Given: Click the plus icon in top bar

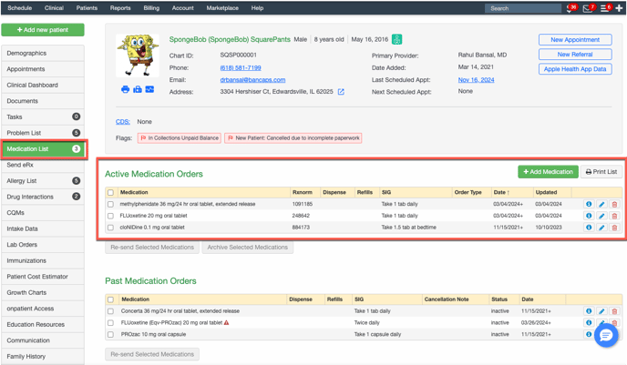Looking at the screenshot, I should [x=620, y=8].
